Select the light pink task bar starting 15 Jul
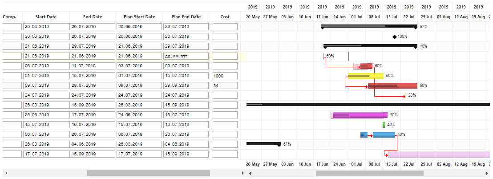This screenshot has width=493, height=179. [x=439, y=155]
